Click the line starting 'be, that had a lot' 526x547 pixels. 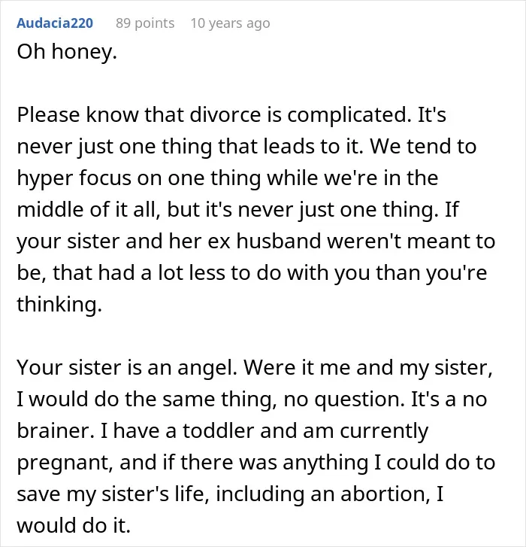(252, 273)
